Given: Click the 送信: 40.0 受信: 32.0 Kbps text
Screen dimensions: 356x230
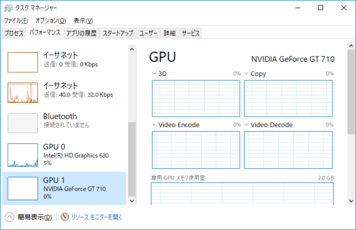Looking at the screenshot, I should [x=78, y=94].
